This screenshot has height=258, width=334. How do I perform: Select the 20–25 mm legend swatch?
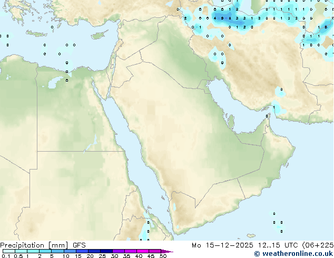coord(94,251)
